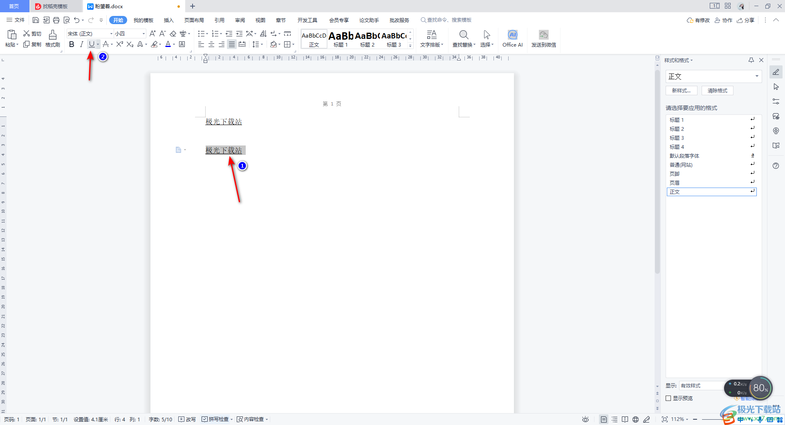The height and width of the screenshot is (425, 785).
Task: Align text left
Action: [201, 44]
